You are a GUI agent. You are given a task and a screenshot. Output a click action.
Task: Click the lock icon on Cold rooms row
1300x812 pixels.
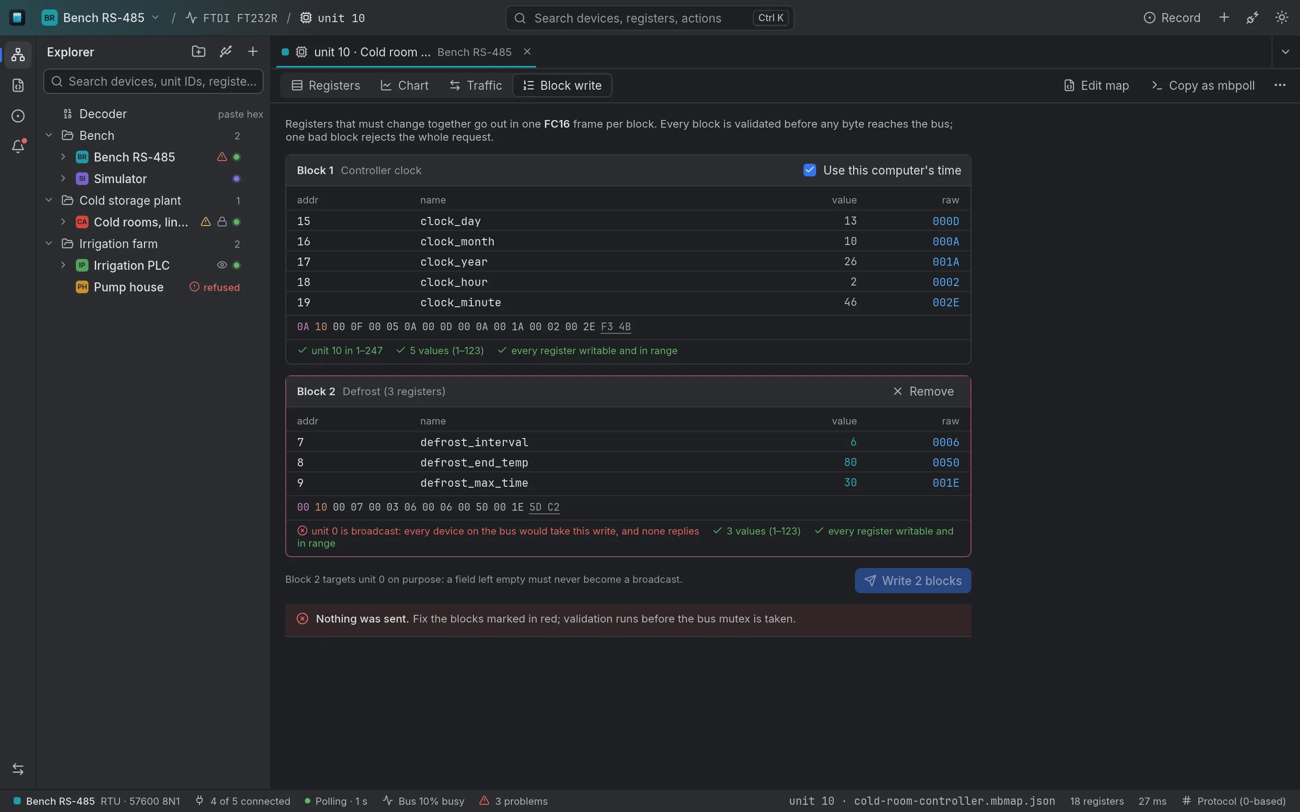(222, 222)
